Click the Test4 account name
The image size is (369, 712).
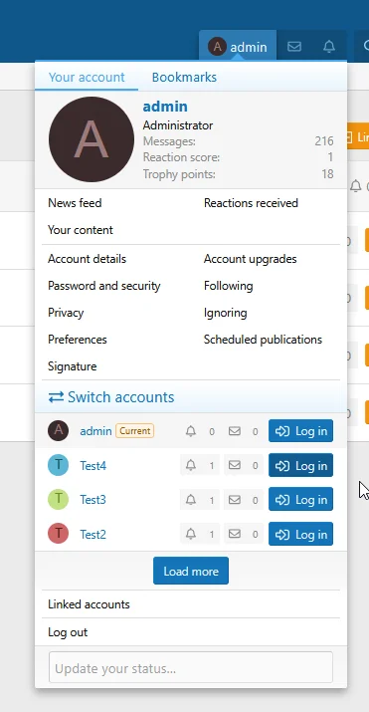(92, 465)
